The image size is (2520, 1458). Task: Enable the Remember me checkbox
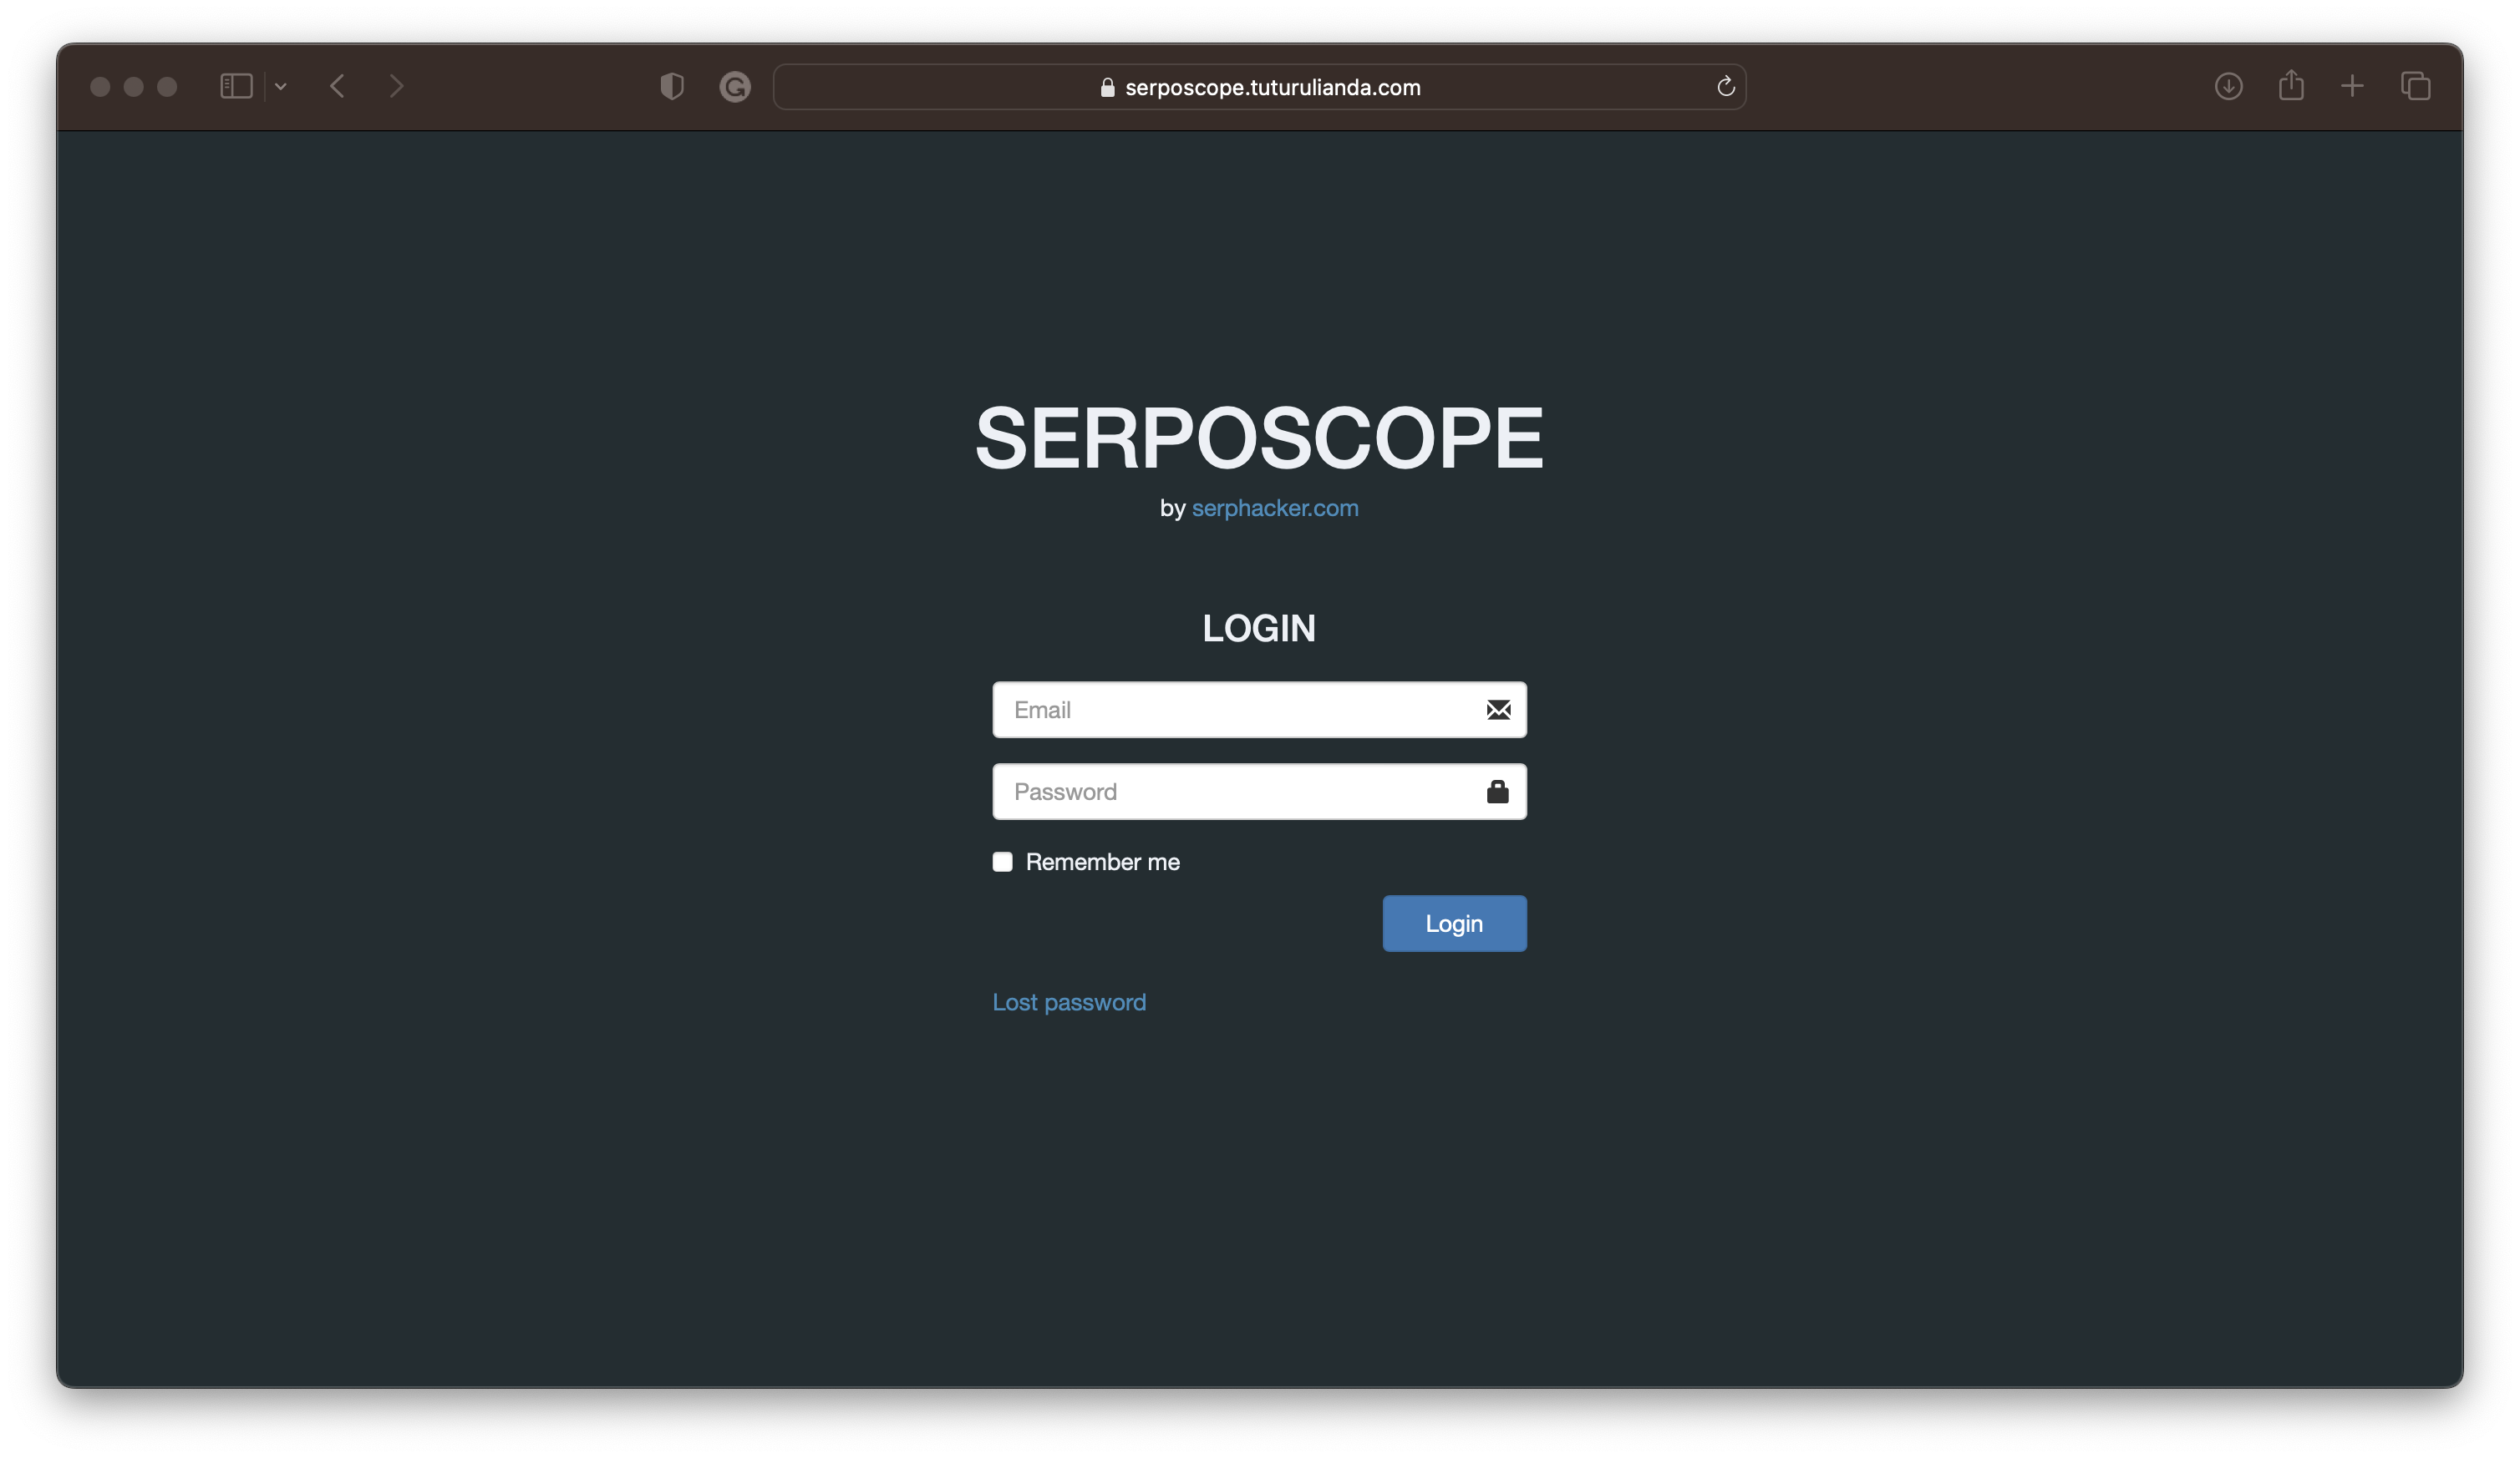[x=1002, y=862]
